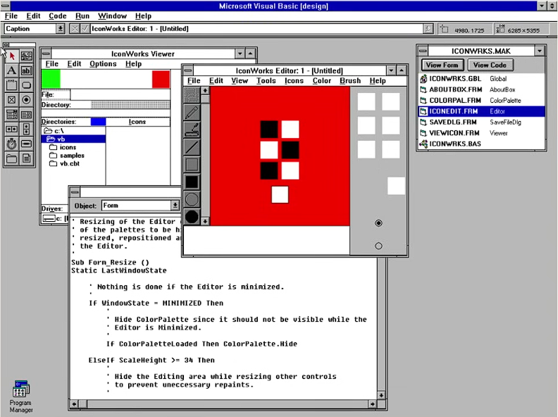Select the Combo Box tool in toolbox
This screenshot has width=558, height=417.
pyautogui.click(x=12, y=115)
